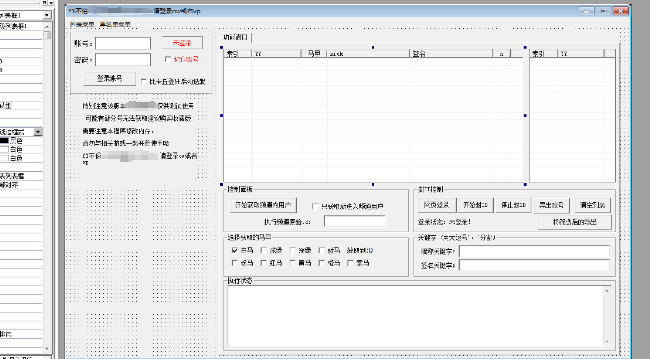This screenshot has height=359, width=650.
Task: Click the 将筛选后的导出 button
Action: [575, 222]
